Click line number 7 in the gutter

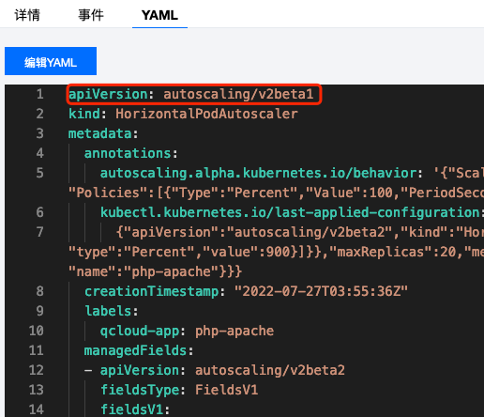(x=39, y=232)
